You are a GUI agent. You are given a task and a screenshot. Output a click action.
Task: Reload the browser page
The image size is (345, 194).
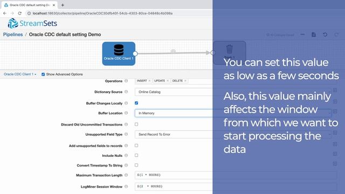pos(19,13)
